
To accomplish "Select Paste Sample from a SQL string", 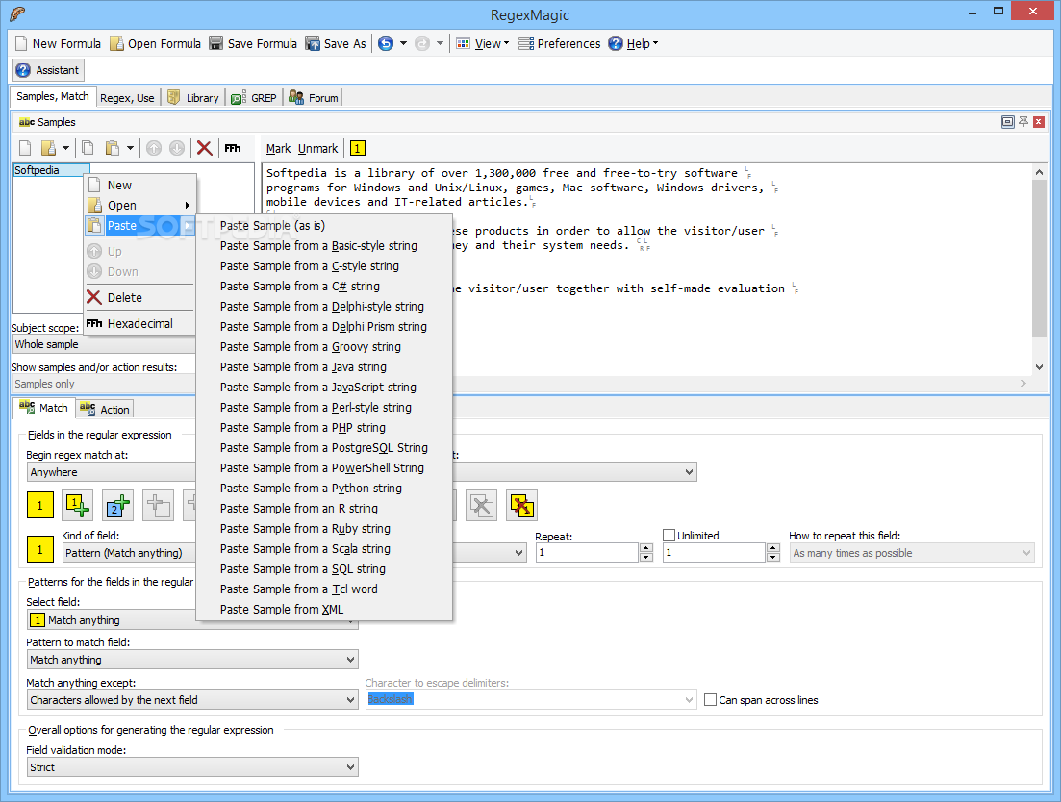I will [x=324, y=569].
